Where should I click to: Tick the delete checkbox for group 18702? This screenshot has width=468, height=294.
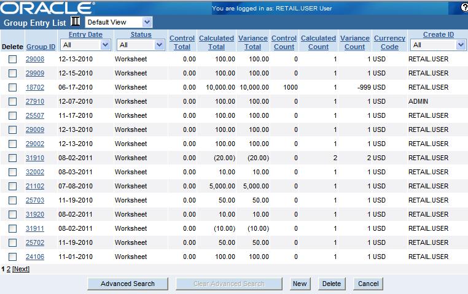12,87
